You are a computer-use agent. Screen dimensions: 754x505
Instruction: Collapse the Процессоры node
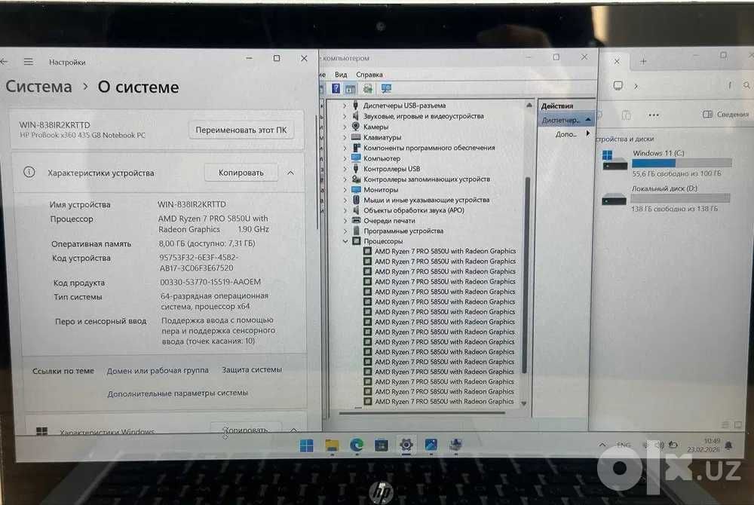pyautogui.click(x=345, y=241)
